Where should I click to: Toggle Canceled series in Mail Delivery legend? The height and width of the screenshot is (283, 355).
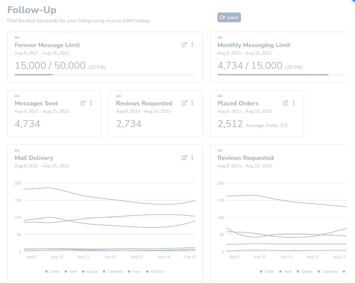113,272
